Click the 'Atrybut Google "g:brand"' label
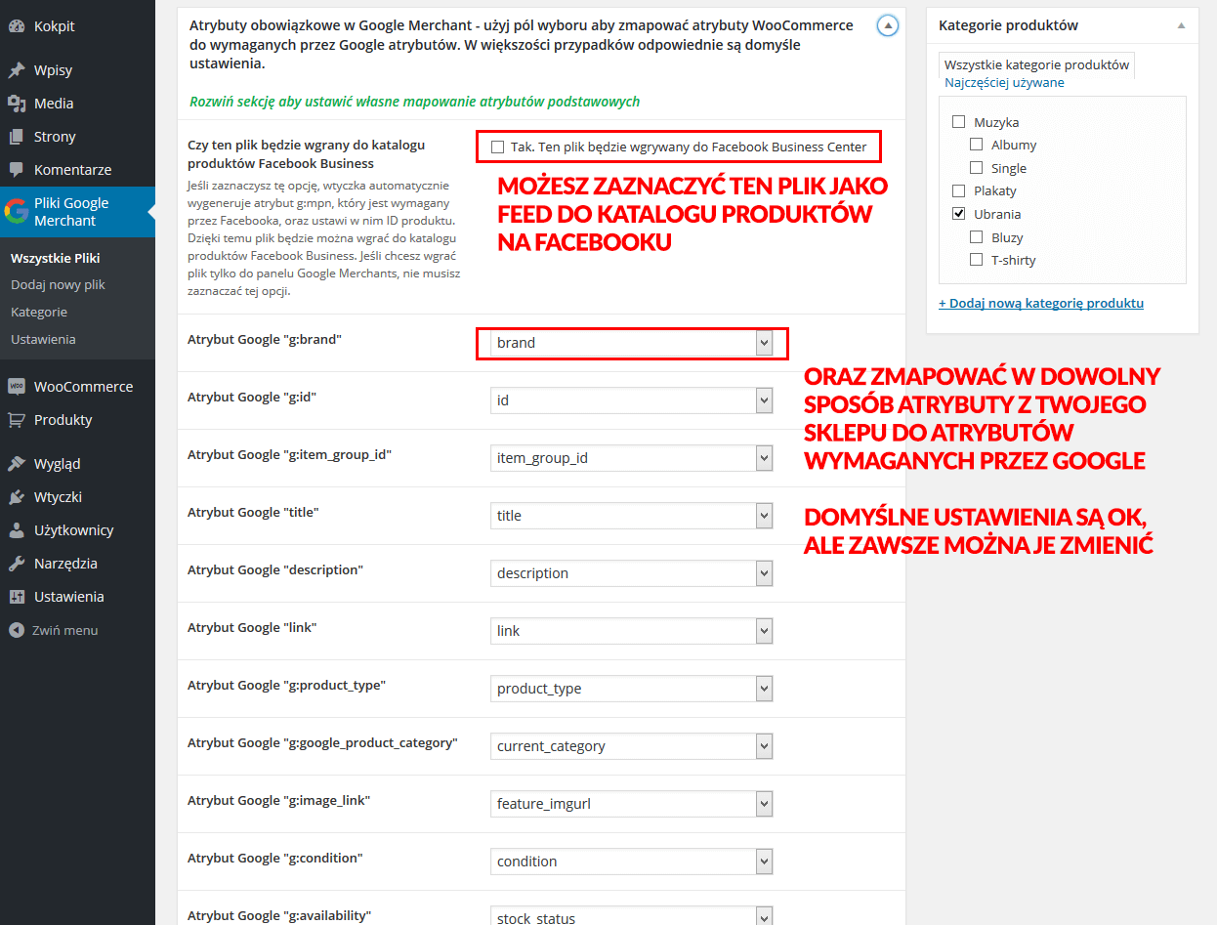Screen dimensions: 1217x925 coord(265,340)
